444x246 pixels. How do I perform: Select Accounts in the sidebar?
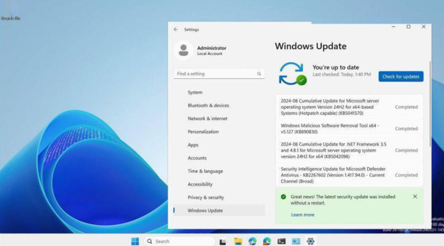(x=219, y=158)
